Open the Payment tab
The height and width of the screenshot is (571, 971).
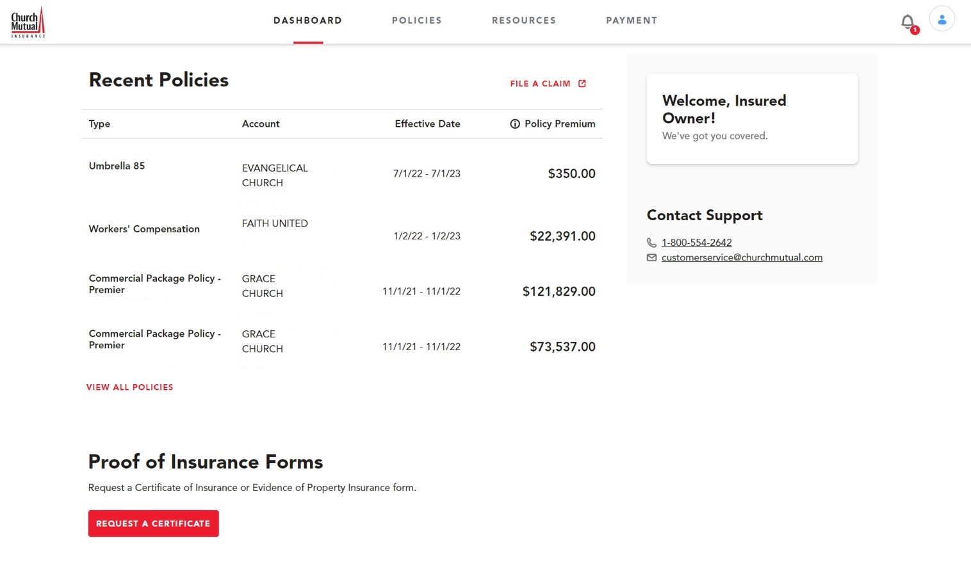[632, 20]
